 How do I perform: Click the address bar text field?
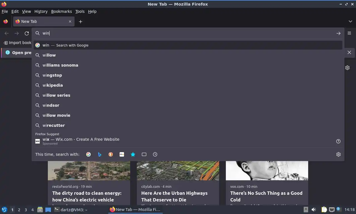pos(188,33)
